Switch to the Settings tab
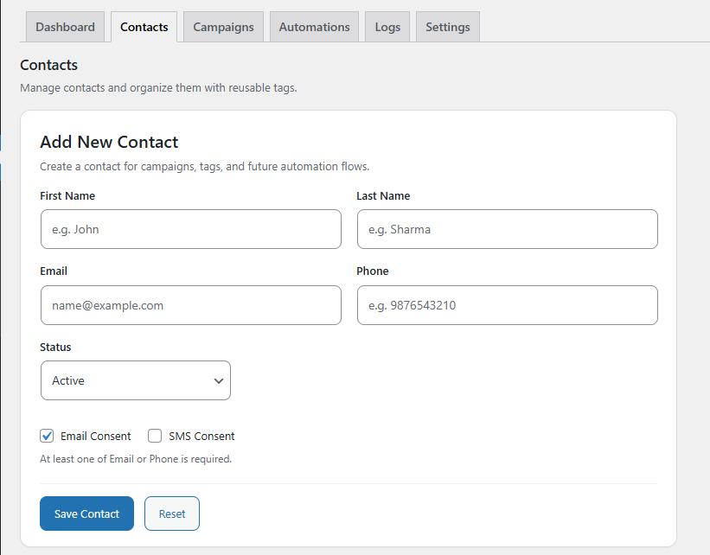Image resolution: width=710 pixels, height=555 pixels. coord(448,27)
